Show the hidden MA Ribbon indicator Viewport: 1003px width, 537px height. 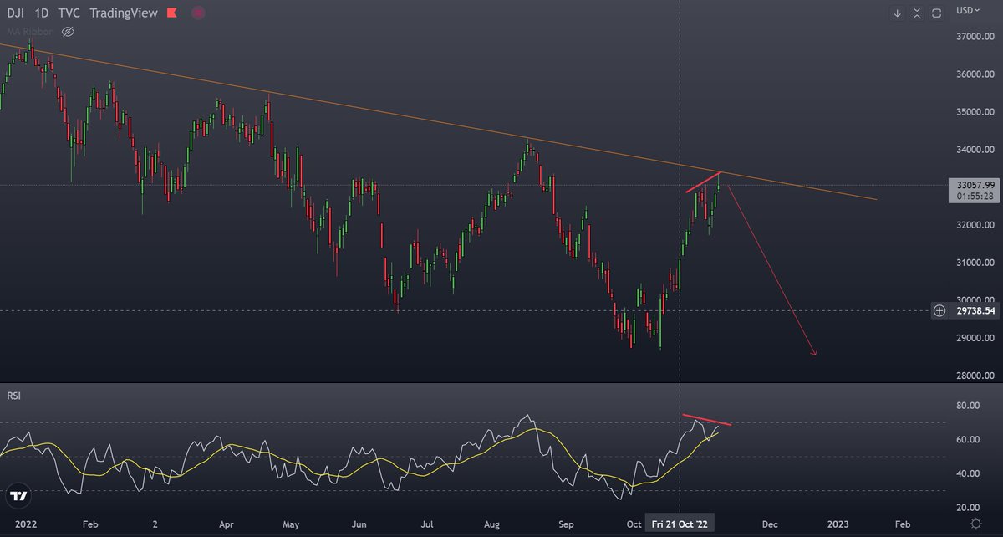[x=69, y=32]
